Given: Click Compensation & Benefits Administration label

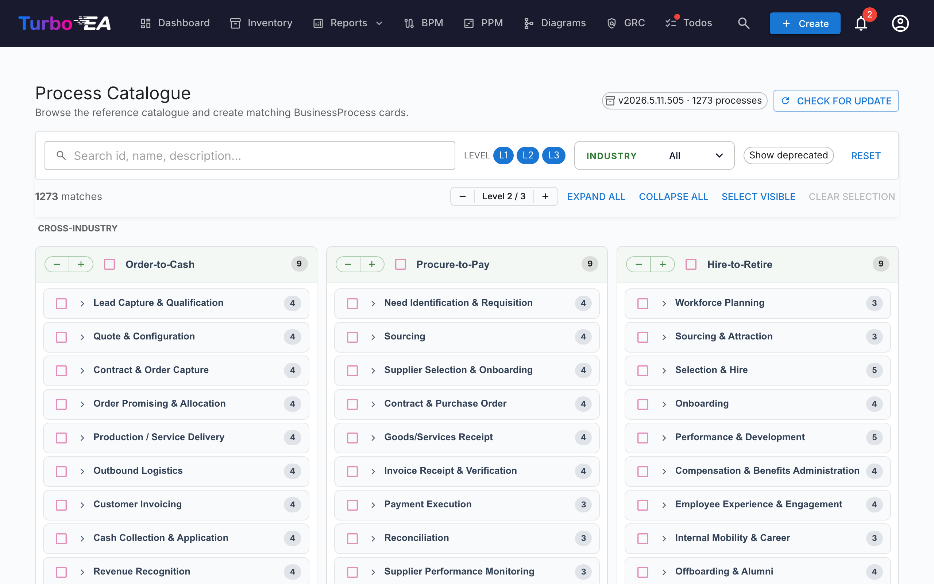Looking at the screenshot, I should 767,470.
